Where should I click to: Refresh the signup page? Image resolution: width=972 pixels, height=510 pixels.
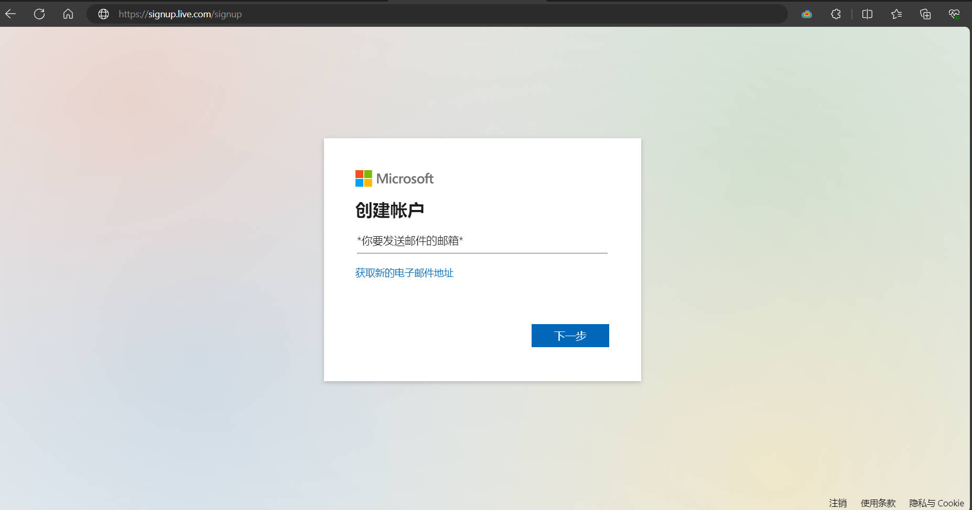coord(39,14)
